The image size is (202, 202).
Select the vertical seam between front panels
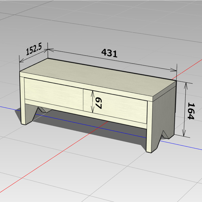[83, 99]
